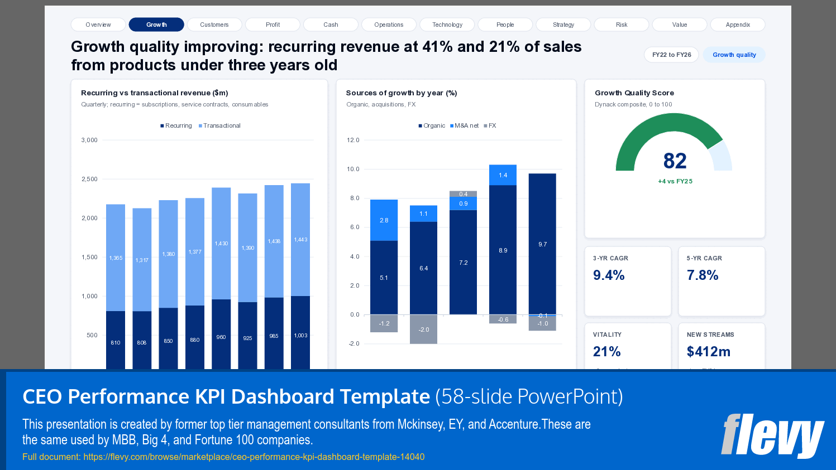Click the 9.7 organic growth bar
836x470 pixels.
[542, 244]
